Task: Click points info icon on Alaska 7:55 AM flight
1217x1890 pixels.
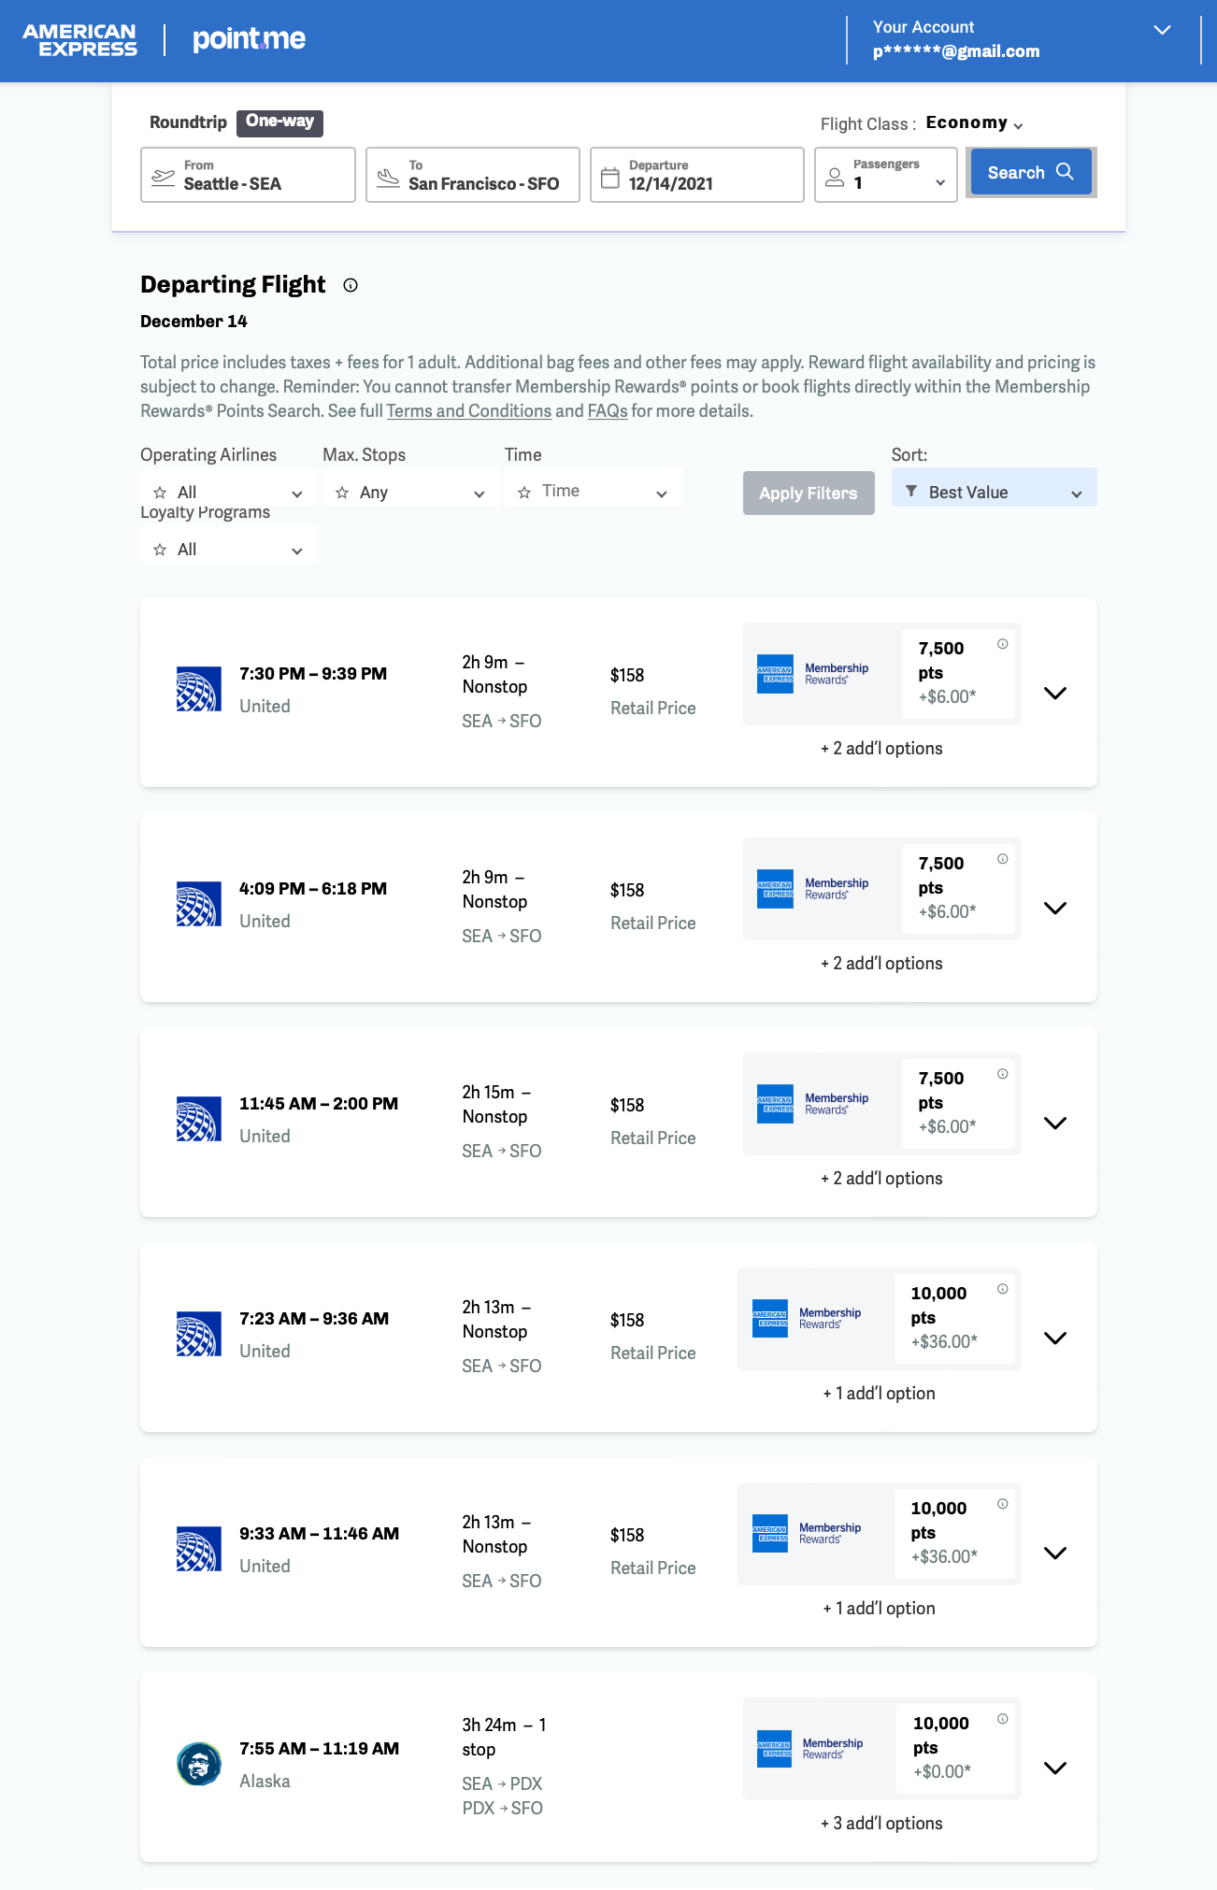Action: [1003, 1719]
